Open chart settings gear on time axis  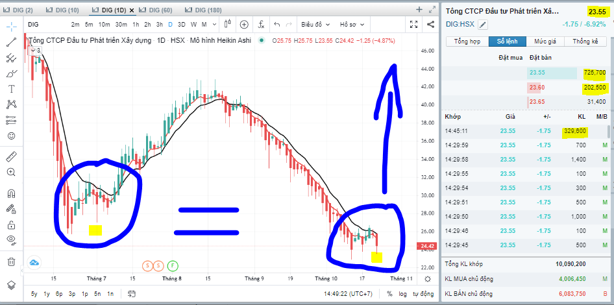(x=428, y=279)
